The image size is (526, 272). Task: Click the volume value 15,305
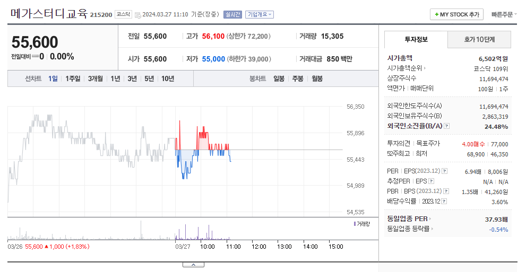(x=332, y=36)
